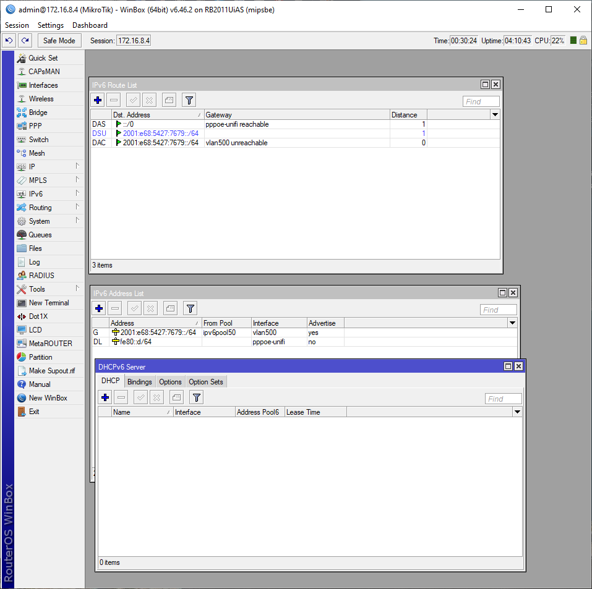
Task: Click comment icon in IPv6 Route List toolbar
Action: click(x=169, y=100)
